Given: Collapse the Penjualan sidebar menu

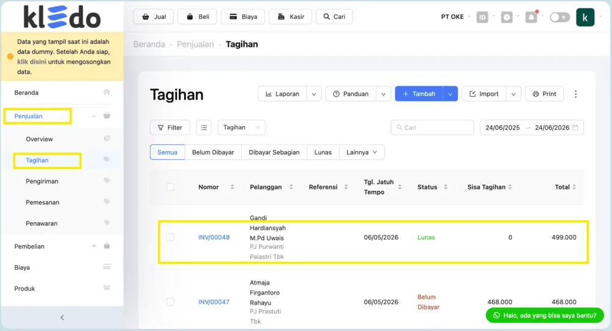Looking at the screenshot, I should [94, 116].
